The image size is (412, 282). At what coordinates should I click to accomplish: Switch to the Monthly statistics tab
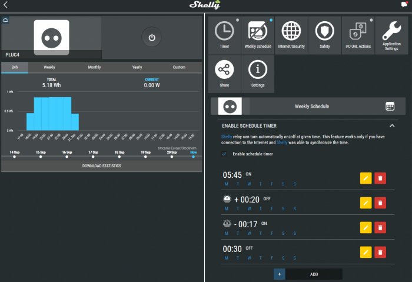94,67
